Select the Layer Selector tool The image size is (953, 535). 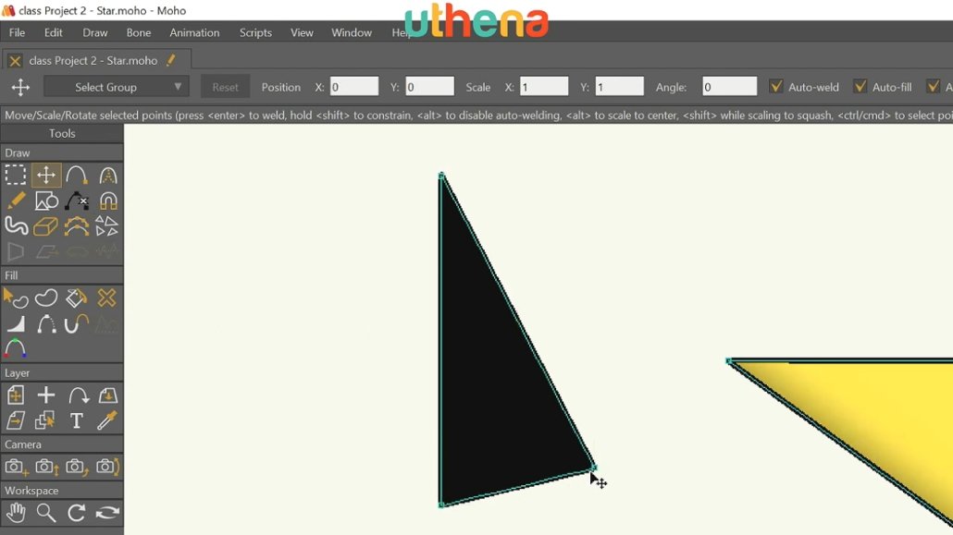[46, 420]
